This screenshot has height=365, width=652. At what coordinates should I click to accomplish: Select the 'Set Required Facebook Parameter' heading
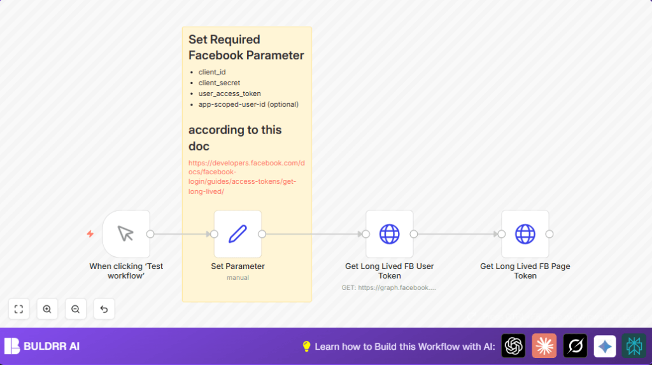(x=246, y=47)
